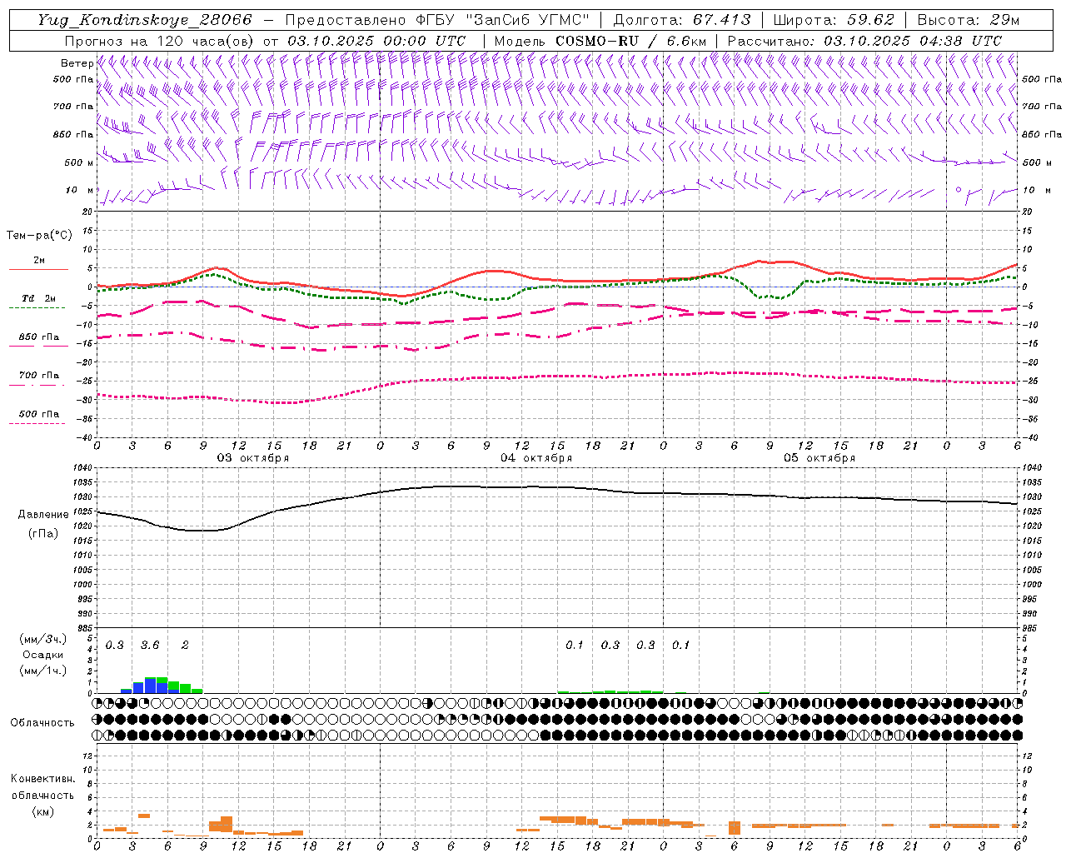Click the tallest blue precipitation bar

pyautogui.click(x=150, y=686)
